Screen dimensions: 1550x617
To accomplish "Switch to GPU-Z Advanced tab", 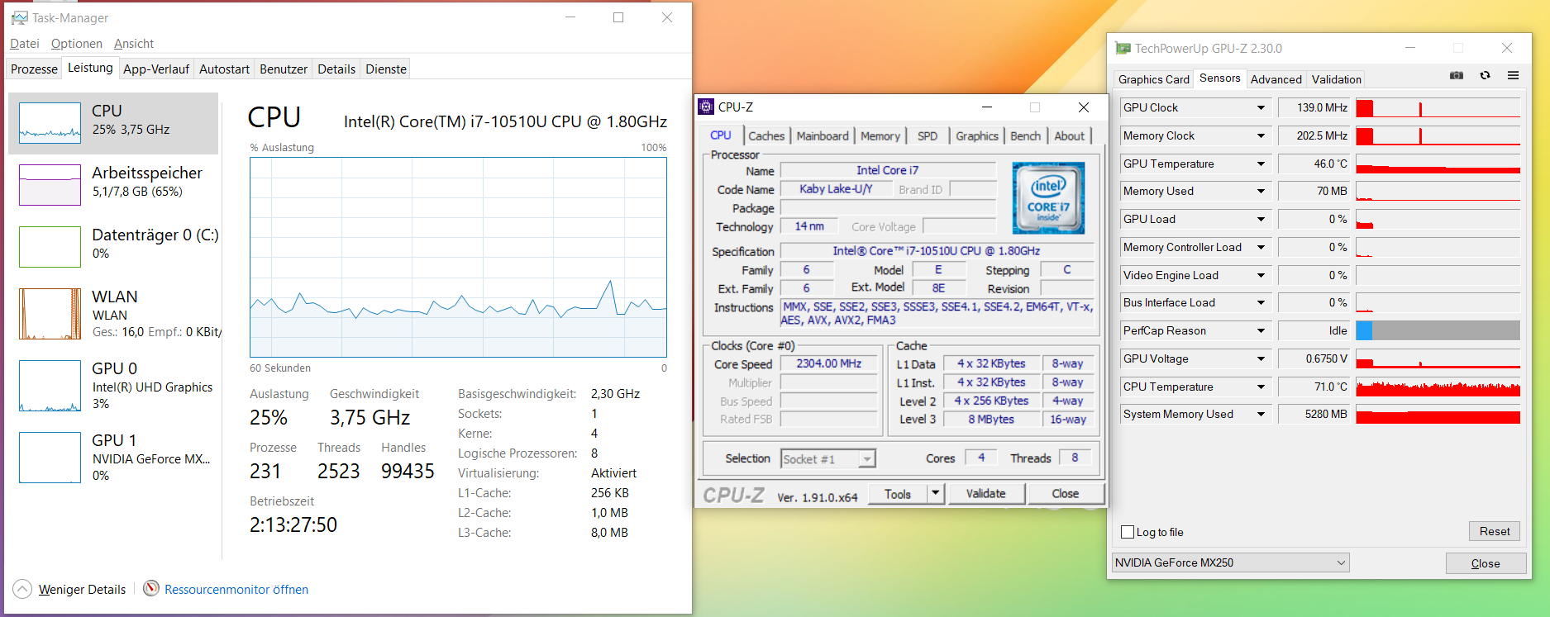I will [1276, 79].
